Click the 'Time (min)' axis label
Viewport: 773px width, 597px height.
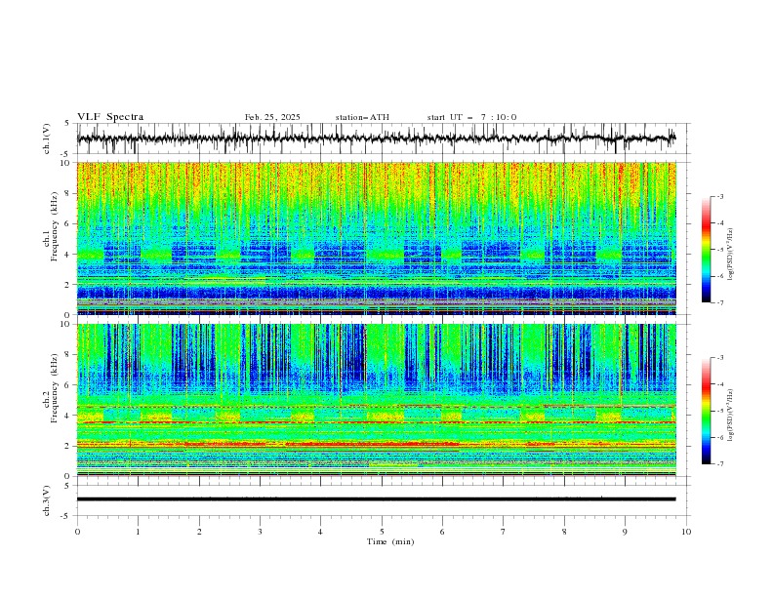[390, 541]
